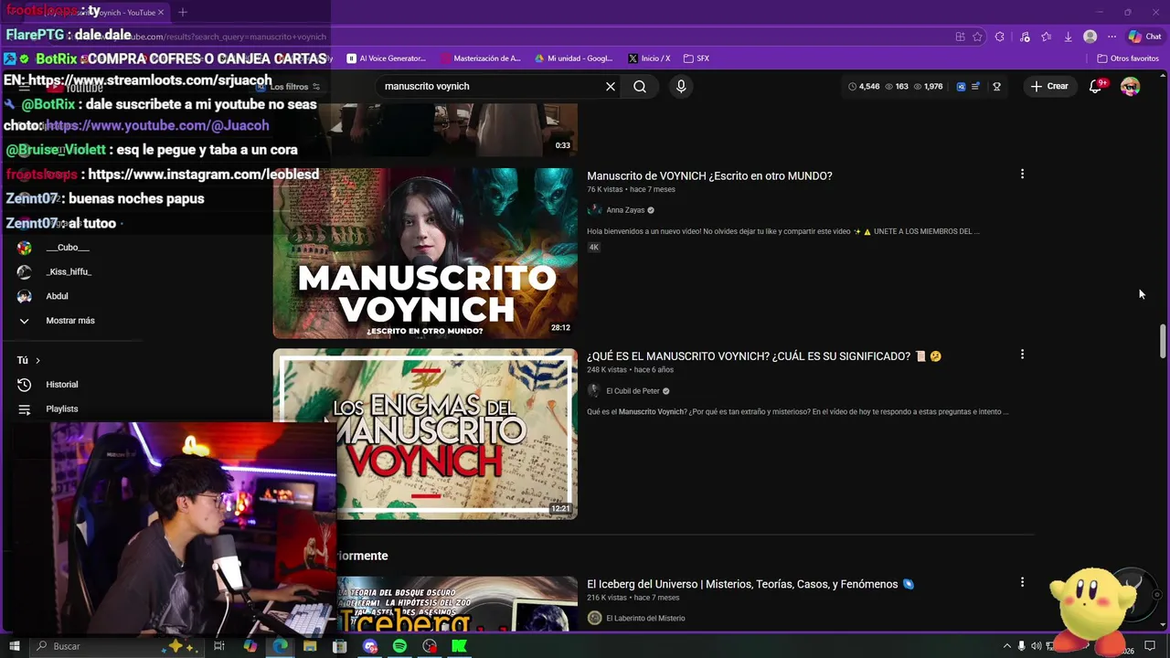1170x658 pixels.
Task: Open YouTube notifications bell
Action: (1096, 86)
